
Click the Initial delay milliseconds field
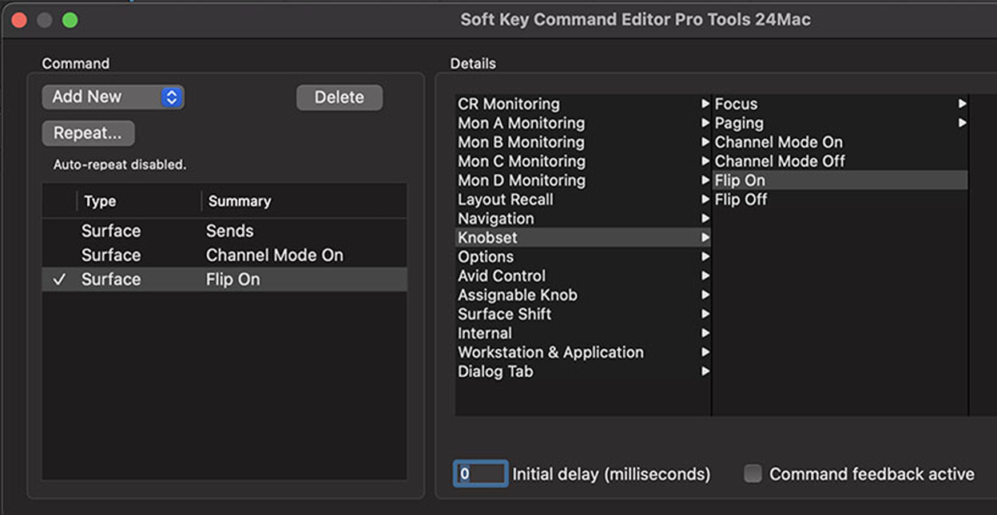point(480,473)
